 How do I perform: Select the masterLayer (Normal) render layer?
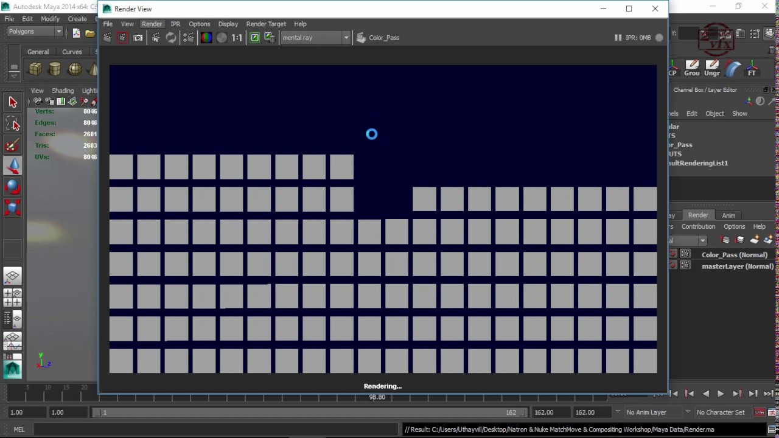tap(738, 266)
